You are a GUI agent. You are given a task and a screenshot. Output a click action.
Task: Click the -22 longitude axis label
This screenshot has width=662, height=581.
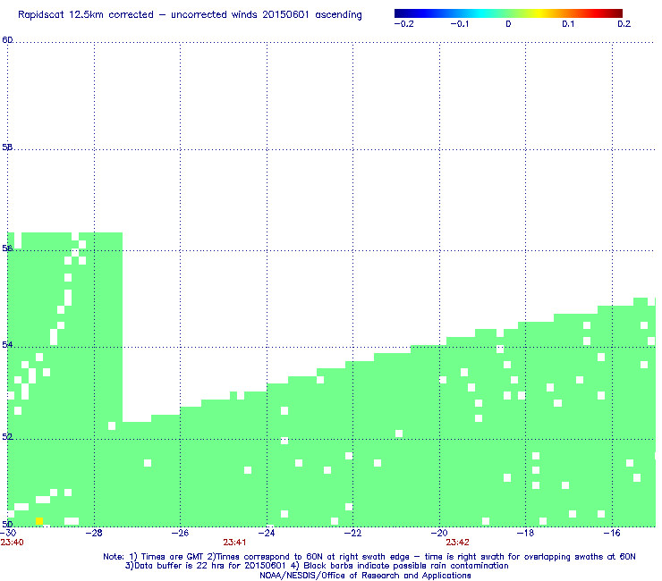[x=353, y=533]
